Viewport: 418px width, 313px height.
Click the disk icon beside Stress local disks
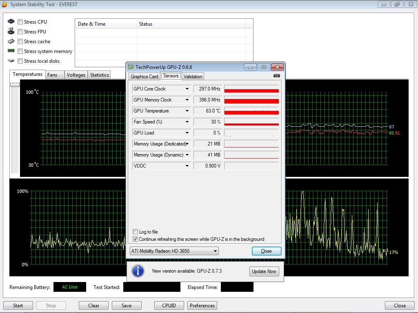pos(11,61)
